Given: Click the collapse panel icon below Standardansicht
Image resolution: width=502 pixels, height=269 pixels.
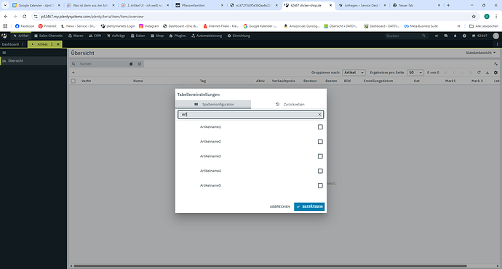Looking at the screenshot, I should pos(495,64).
